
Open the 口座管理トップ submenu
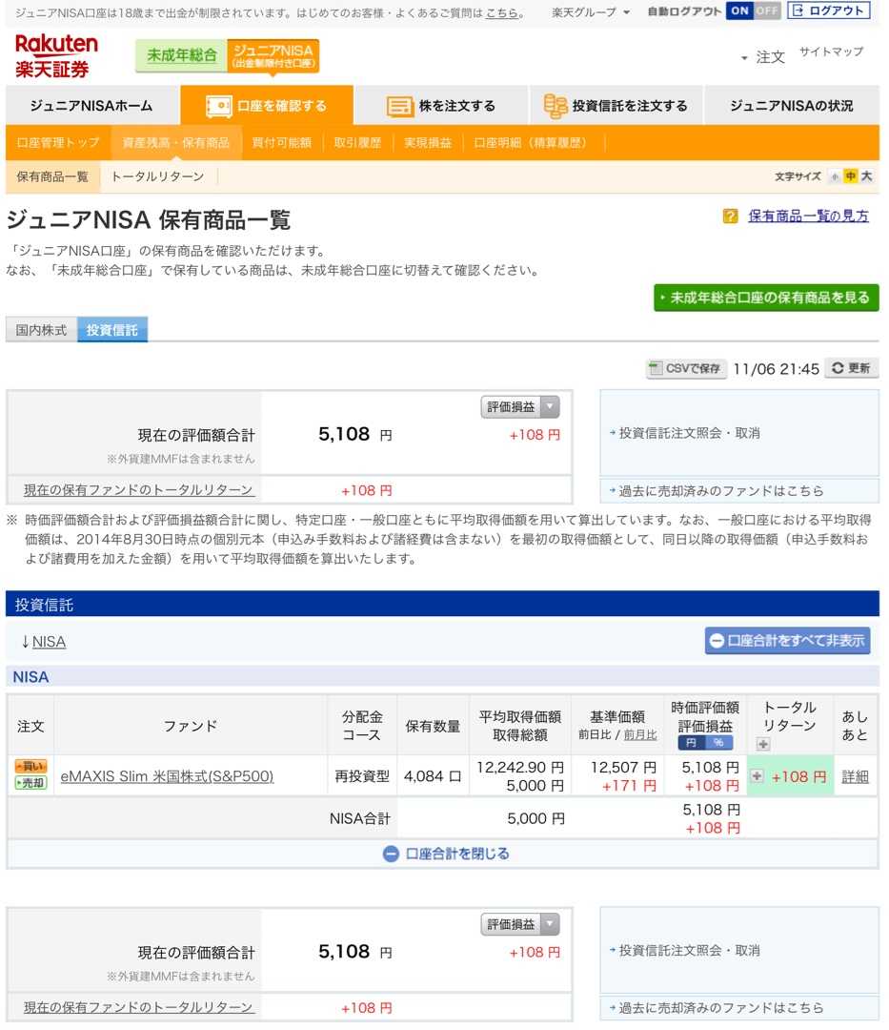(58, 142)
